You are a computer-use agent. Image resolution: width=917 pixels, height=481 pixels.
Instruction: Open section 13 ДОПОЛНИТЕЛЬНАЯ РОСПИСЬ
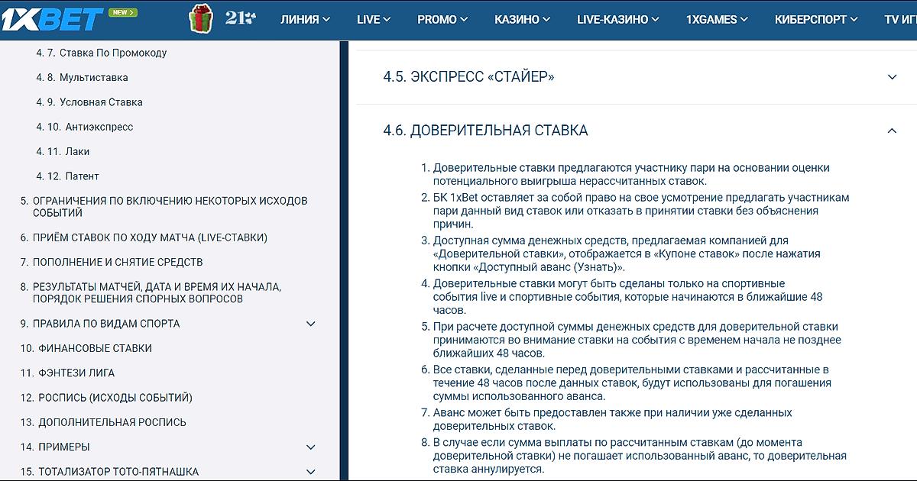pos(104,422)
